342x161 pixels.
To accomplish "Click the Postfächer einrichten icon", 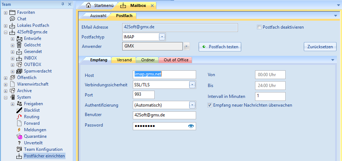I will click(19, 156).
